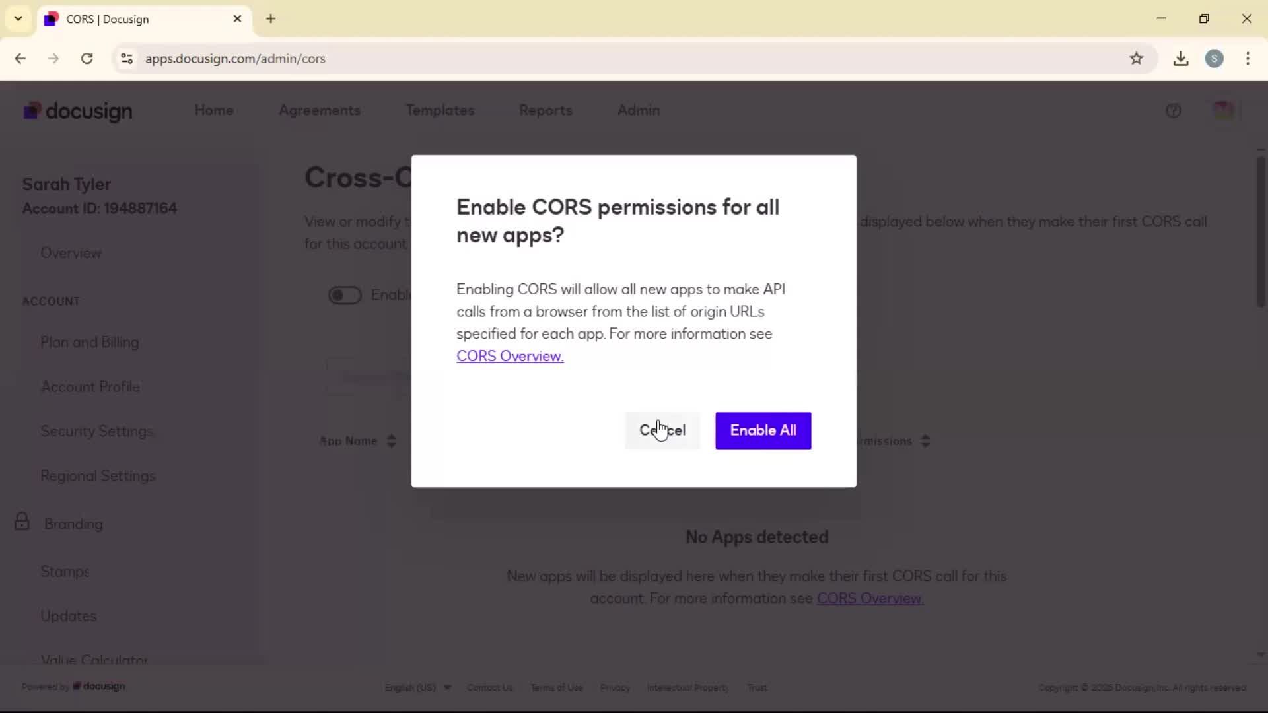This screenshot has width=1268, height=713.
Task: Select Regional Settings in sidebar
Action: (98, 475)
